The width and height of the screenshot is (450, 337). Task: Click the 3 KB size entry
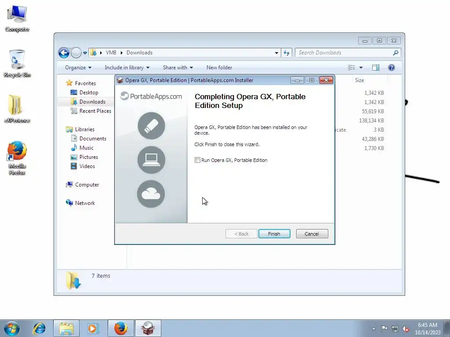pyautogui.click(x=379, y=130)
